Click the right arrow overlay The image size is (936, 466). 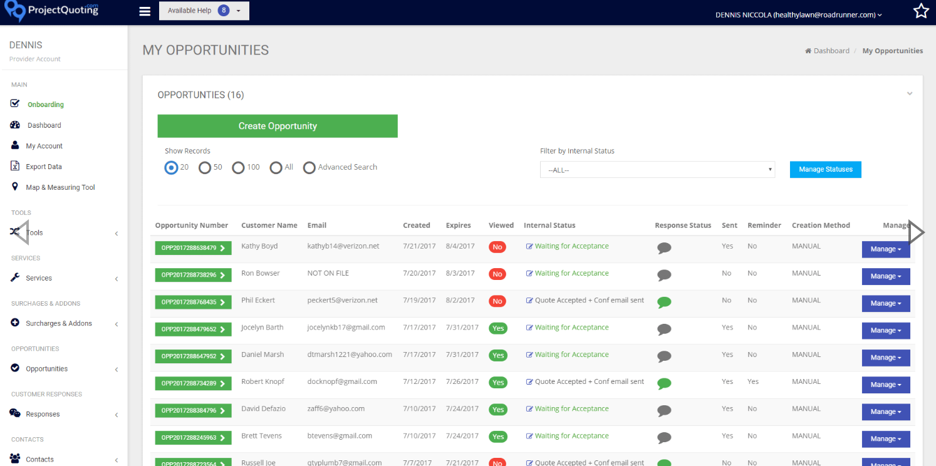pos(916,232)
